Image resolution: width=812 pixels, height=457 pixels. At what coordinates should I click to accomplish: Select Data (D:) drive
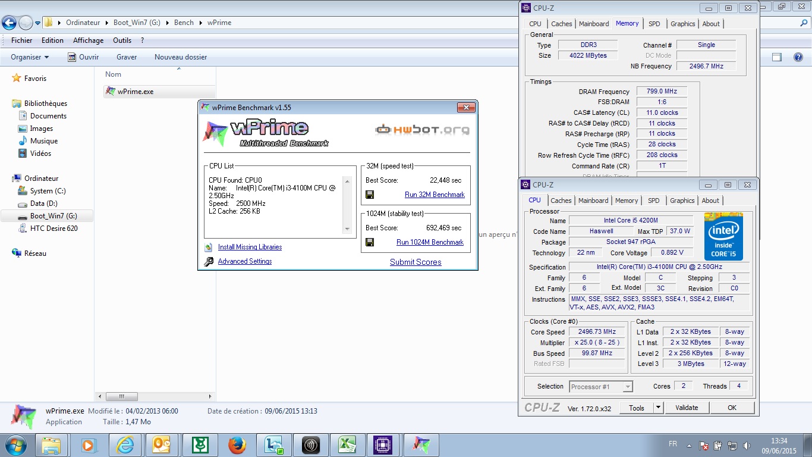(43, 204)
